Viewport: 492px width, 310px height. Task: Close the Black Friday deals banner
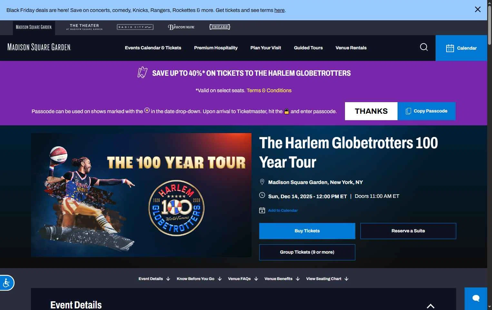coord(478,9)
